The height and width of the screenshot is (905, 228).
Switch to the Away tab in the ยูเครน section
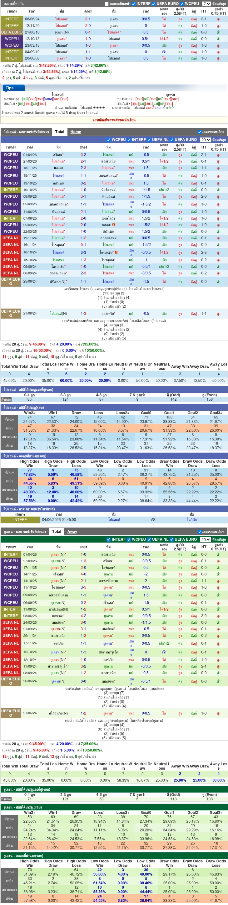[x=72, y=532]
